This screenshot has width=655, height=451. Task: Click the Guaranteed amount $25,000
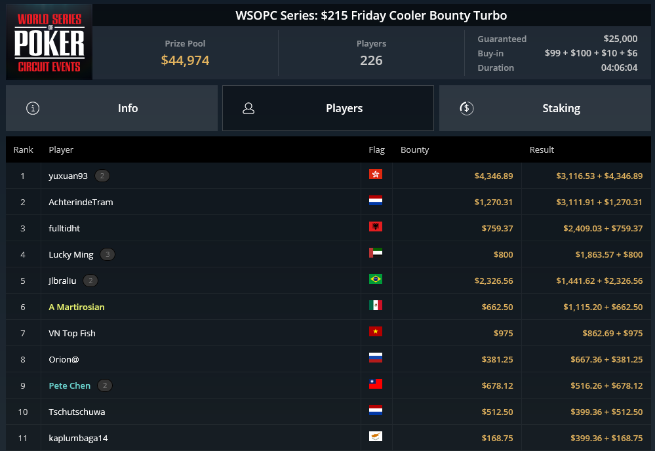tap(620, 39)
